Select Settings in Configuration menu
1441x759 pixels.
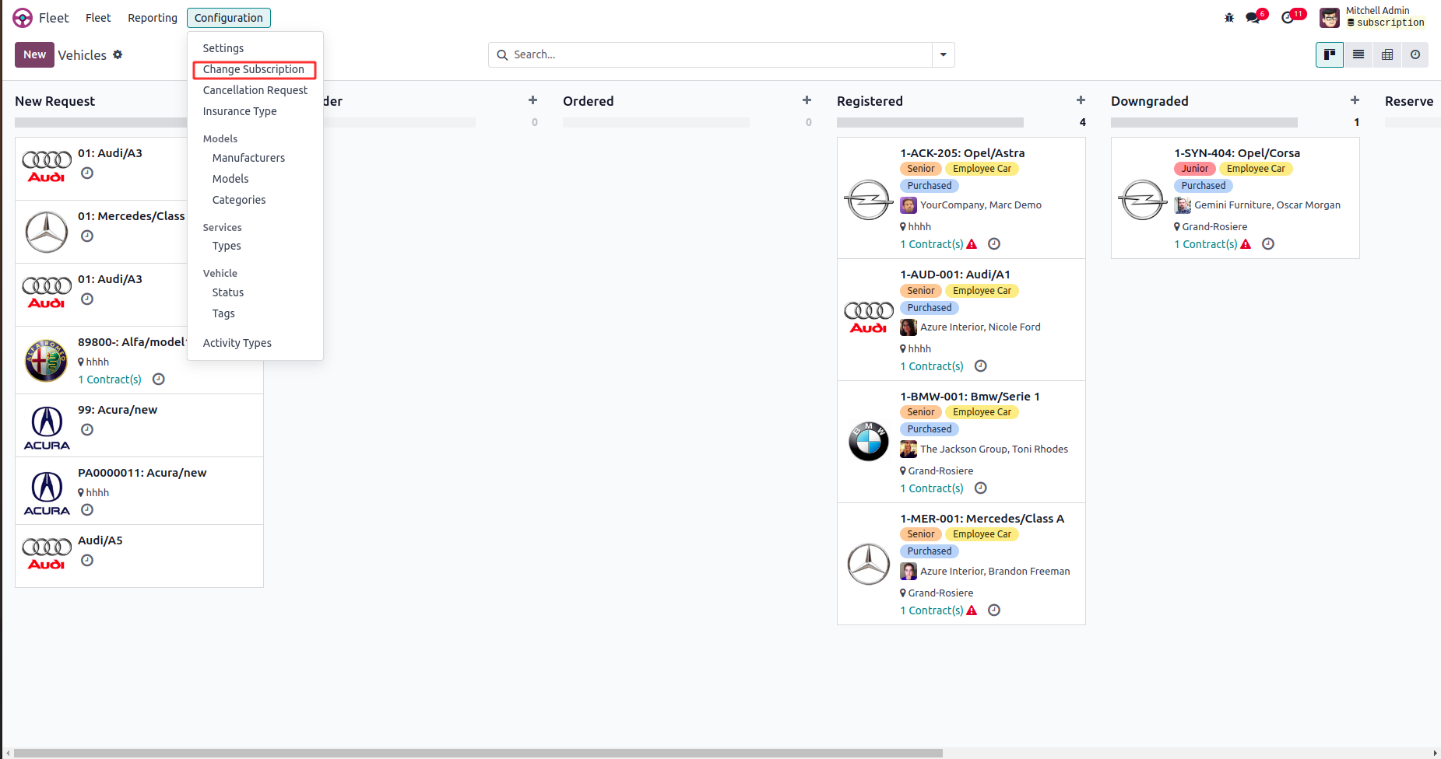(x=223, y=48)
